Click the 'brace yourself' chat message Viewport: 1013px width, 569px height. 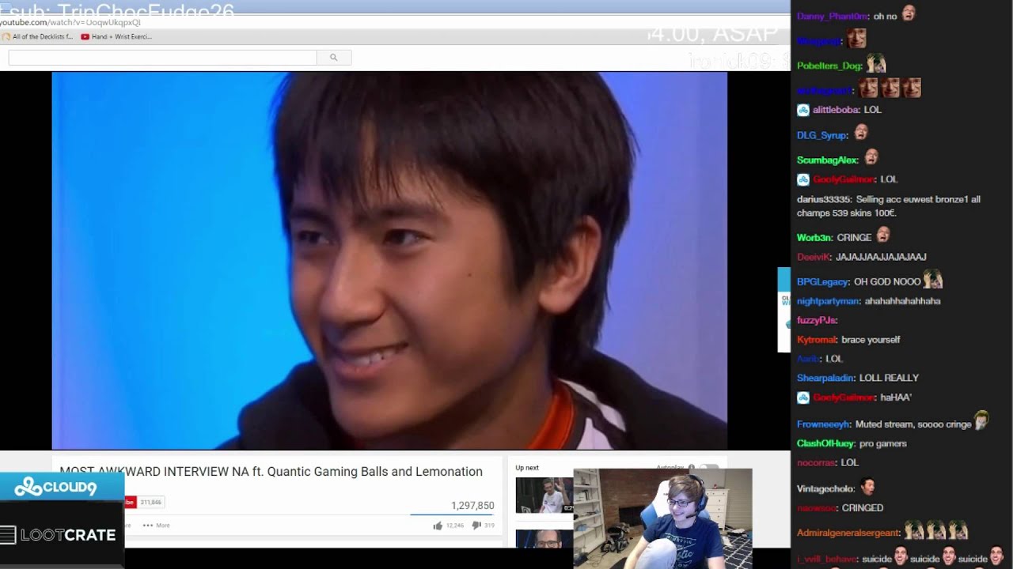871,340
